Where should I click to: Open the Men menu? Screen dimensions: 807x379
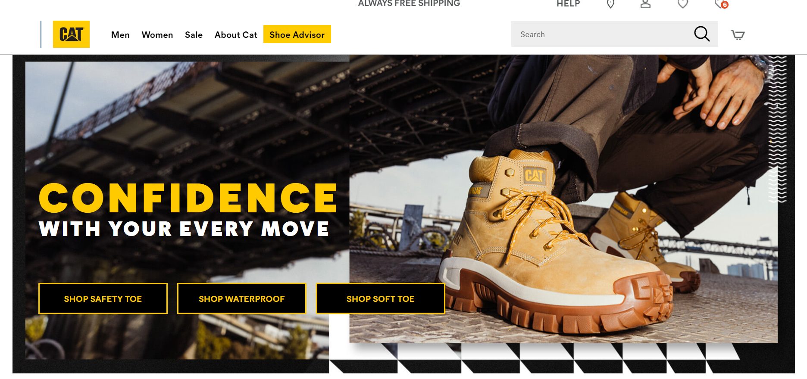(x=120, y=35)
